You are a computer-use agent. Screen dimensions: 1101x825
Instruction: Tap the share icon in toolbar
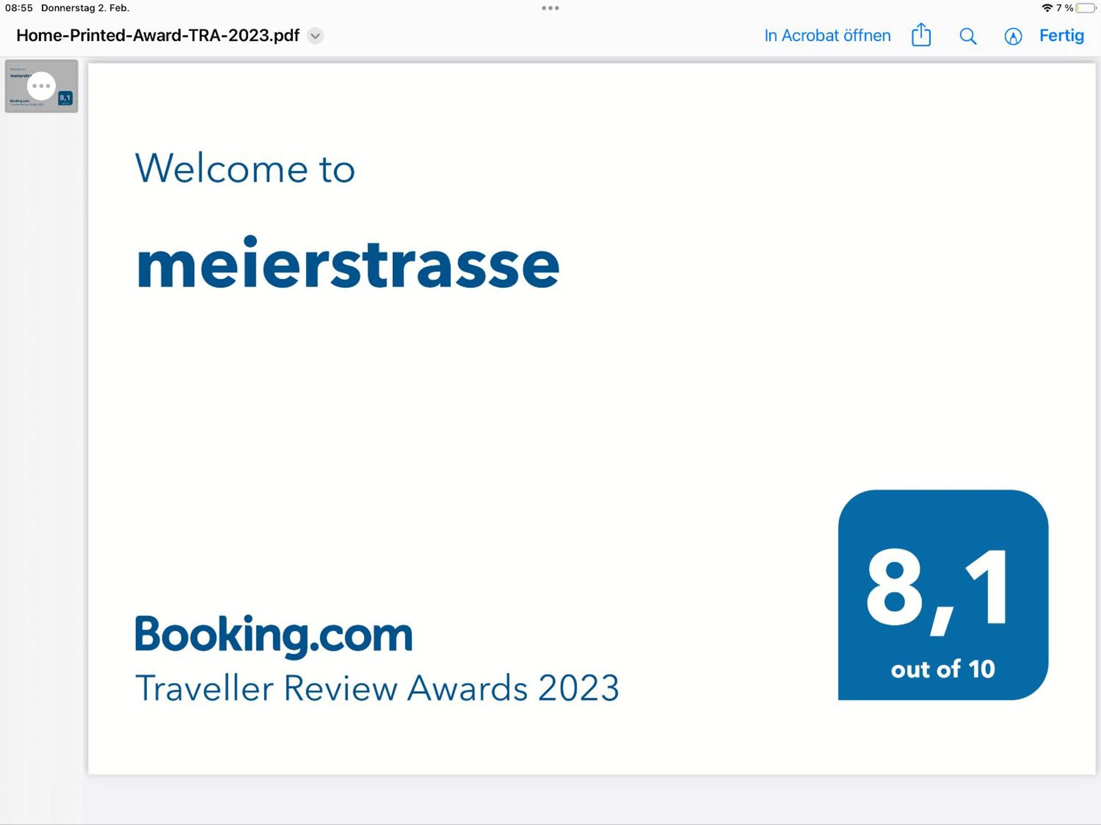click(x=921, y=35)
